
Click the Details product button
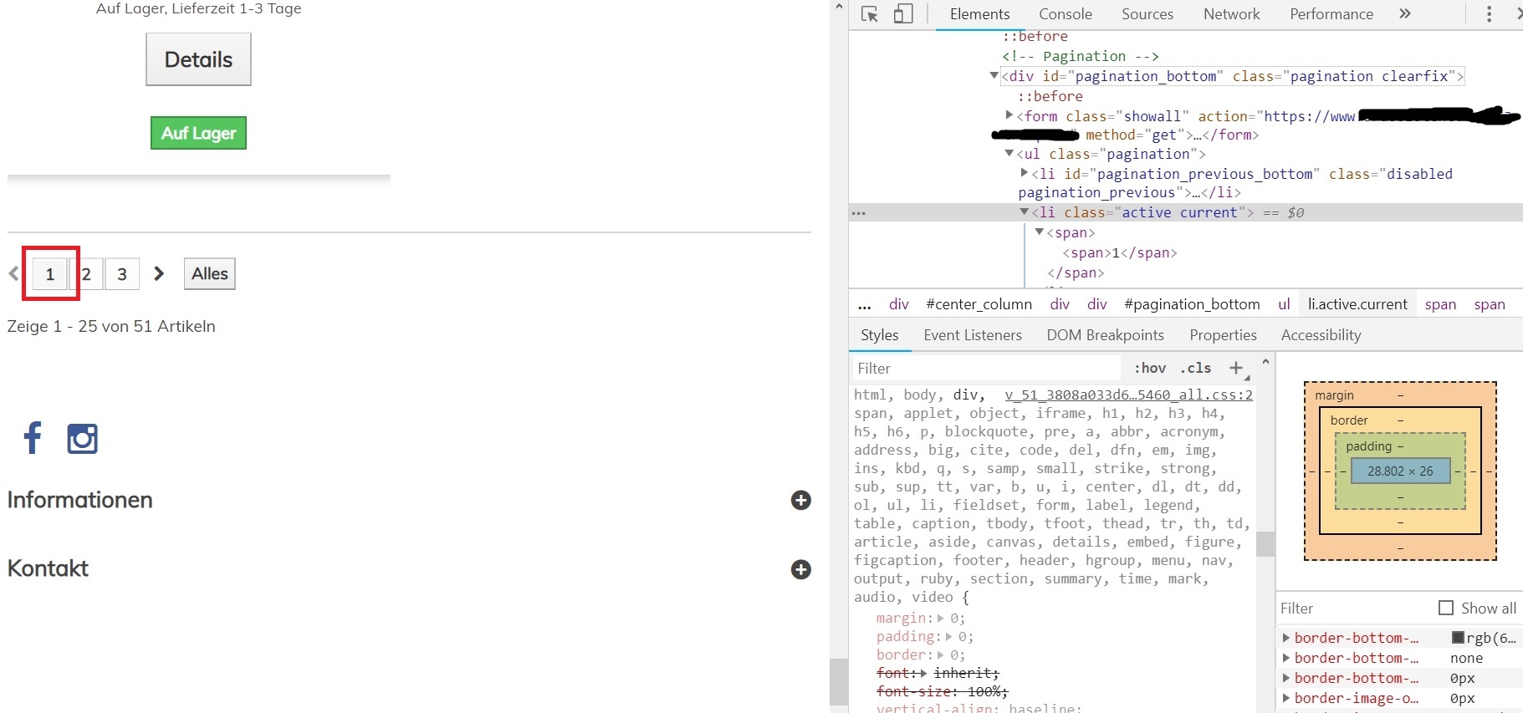coord(198,59)
